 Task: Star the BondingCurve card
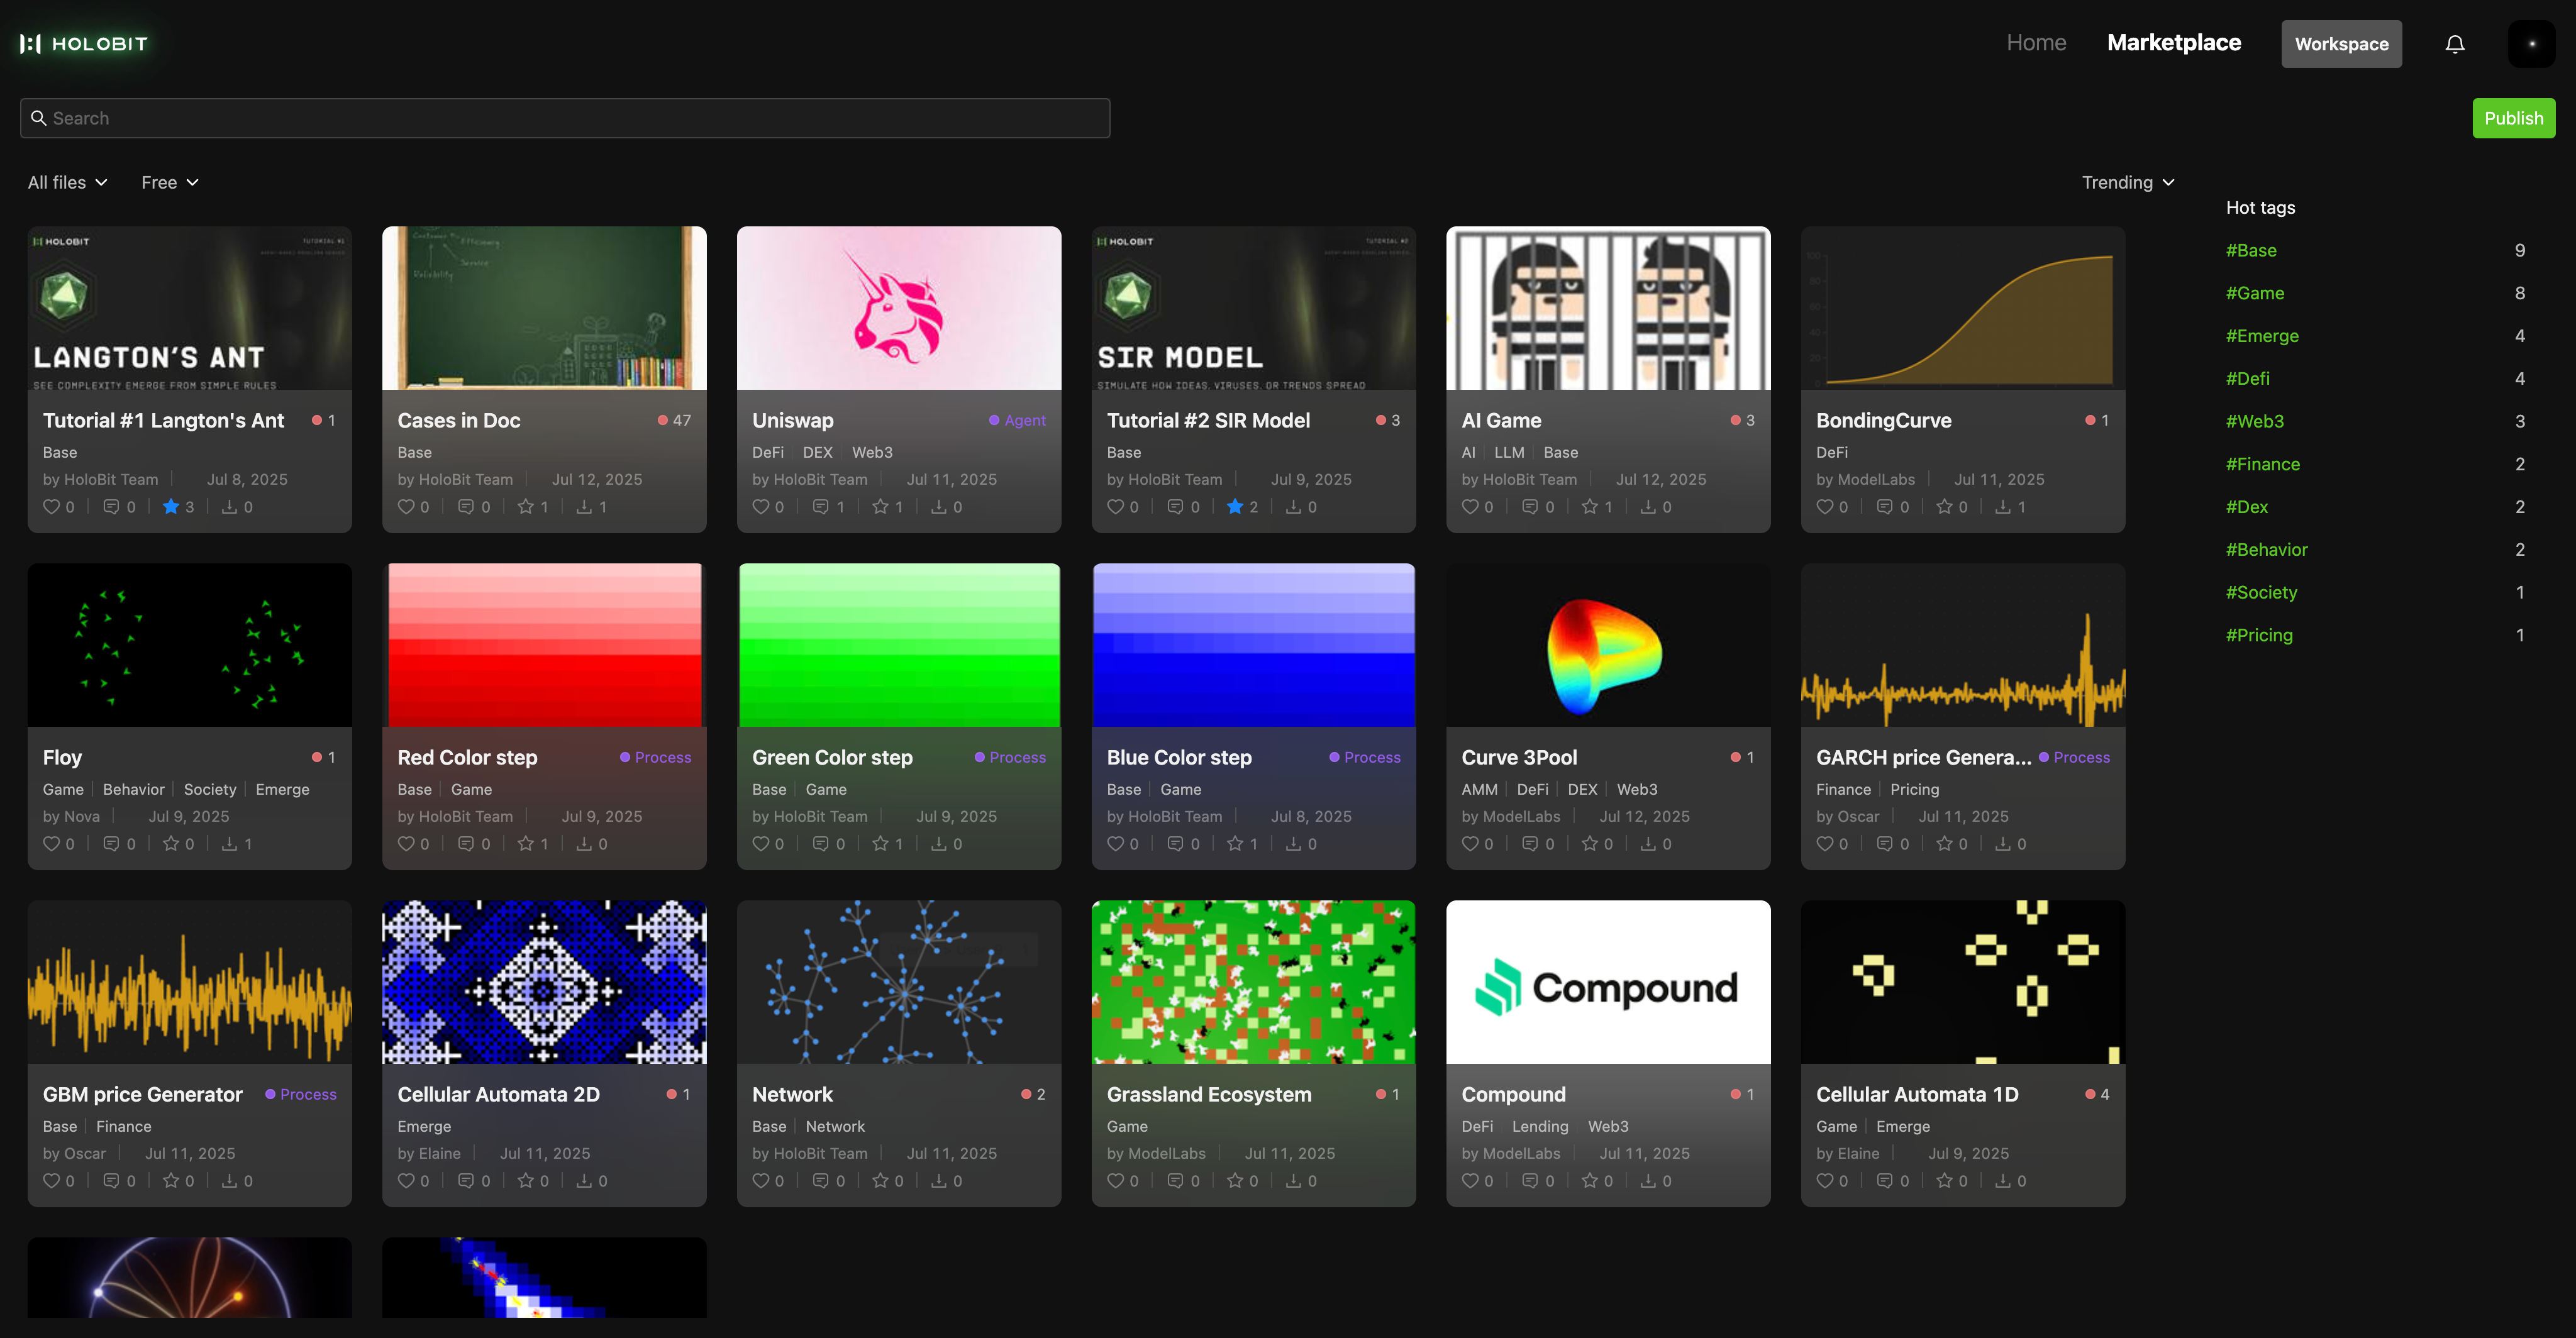click(x=1944, y=507)
